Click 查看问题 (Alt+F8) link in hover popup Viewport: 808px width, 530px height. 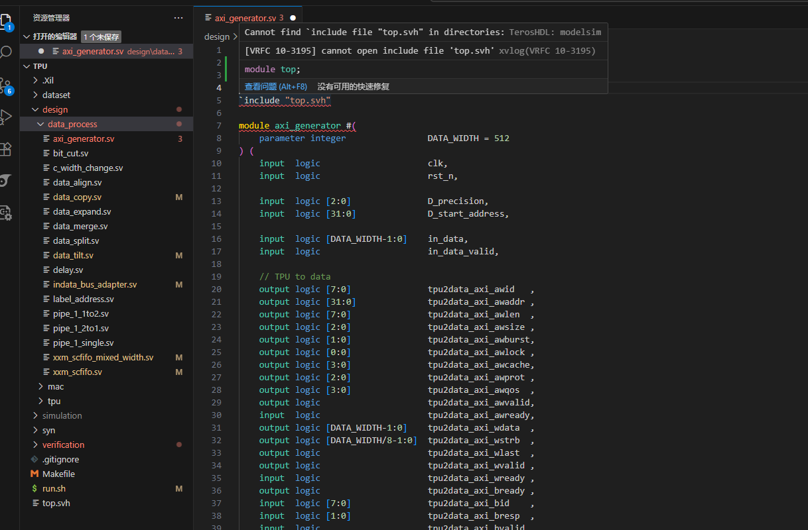[x=276, y=86]
